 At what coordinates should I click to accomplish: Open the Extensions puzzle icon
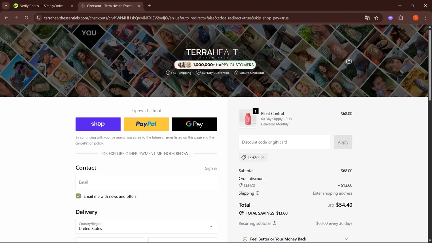click(x=401, y=18)
